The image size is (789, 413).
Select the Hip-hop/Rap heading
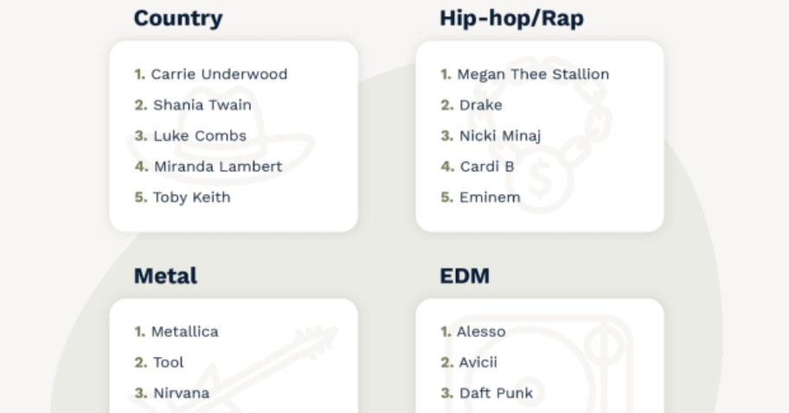coord(512,19)
